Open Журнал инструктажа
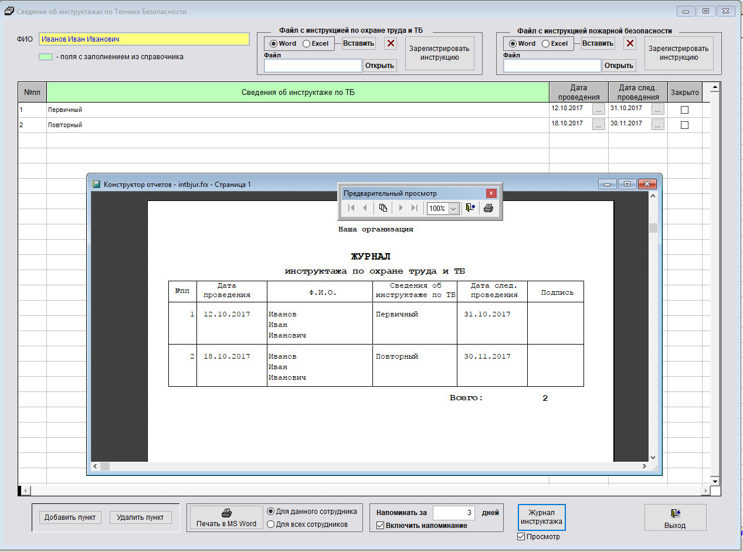 [x=541, y=517]
